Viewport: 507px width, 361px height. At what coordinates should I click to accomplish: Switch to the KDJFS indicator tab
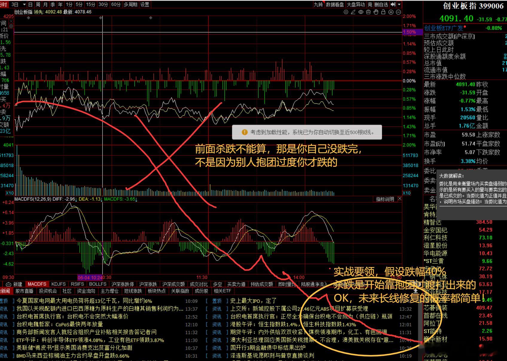point(59,284)
